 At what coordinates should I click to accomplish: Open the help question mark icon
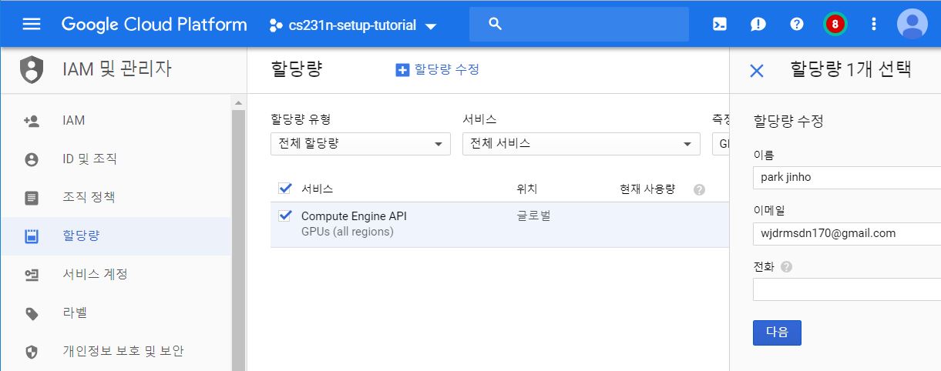(797, 24)
